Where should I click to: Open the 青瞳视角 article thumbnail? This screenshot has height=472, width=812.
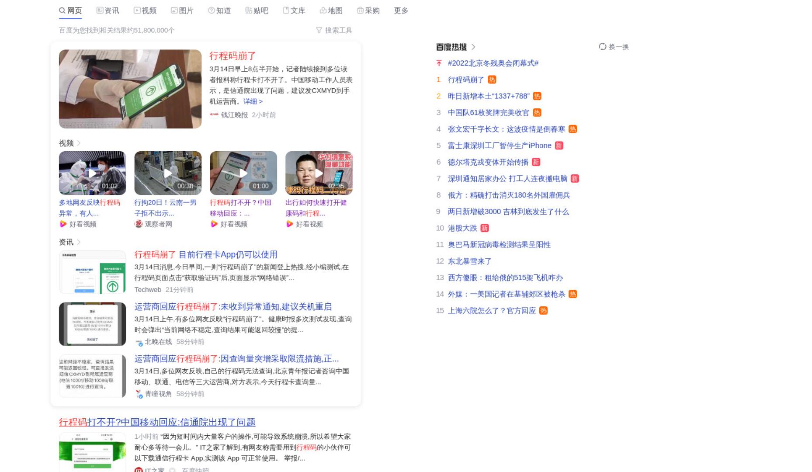click(x=92, y=376)
